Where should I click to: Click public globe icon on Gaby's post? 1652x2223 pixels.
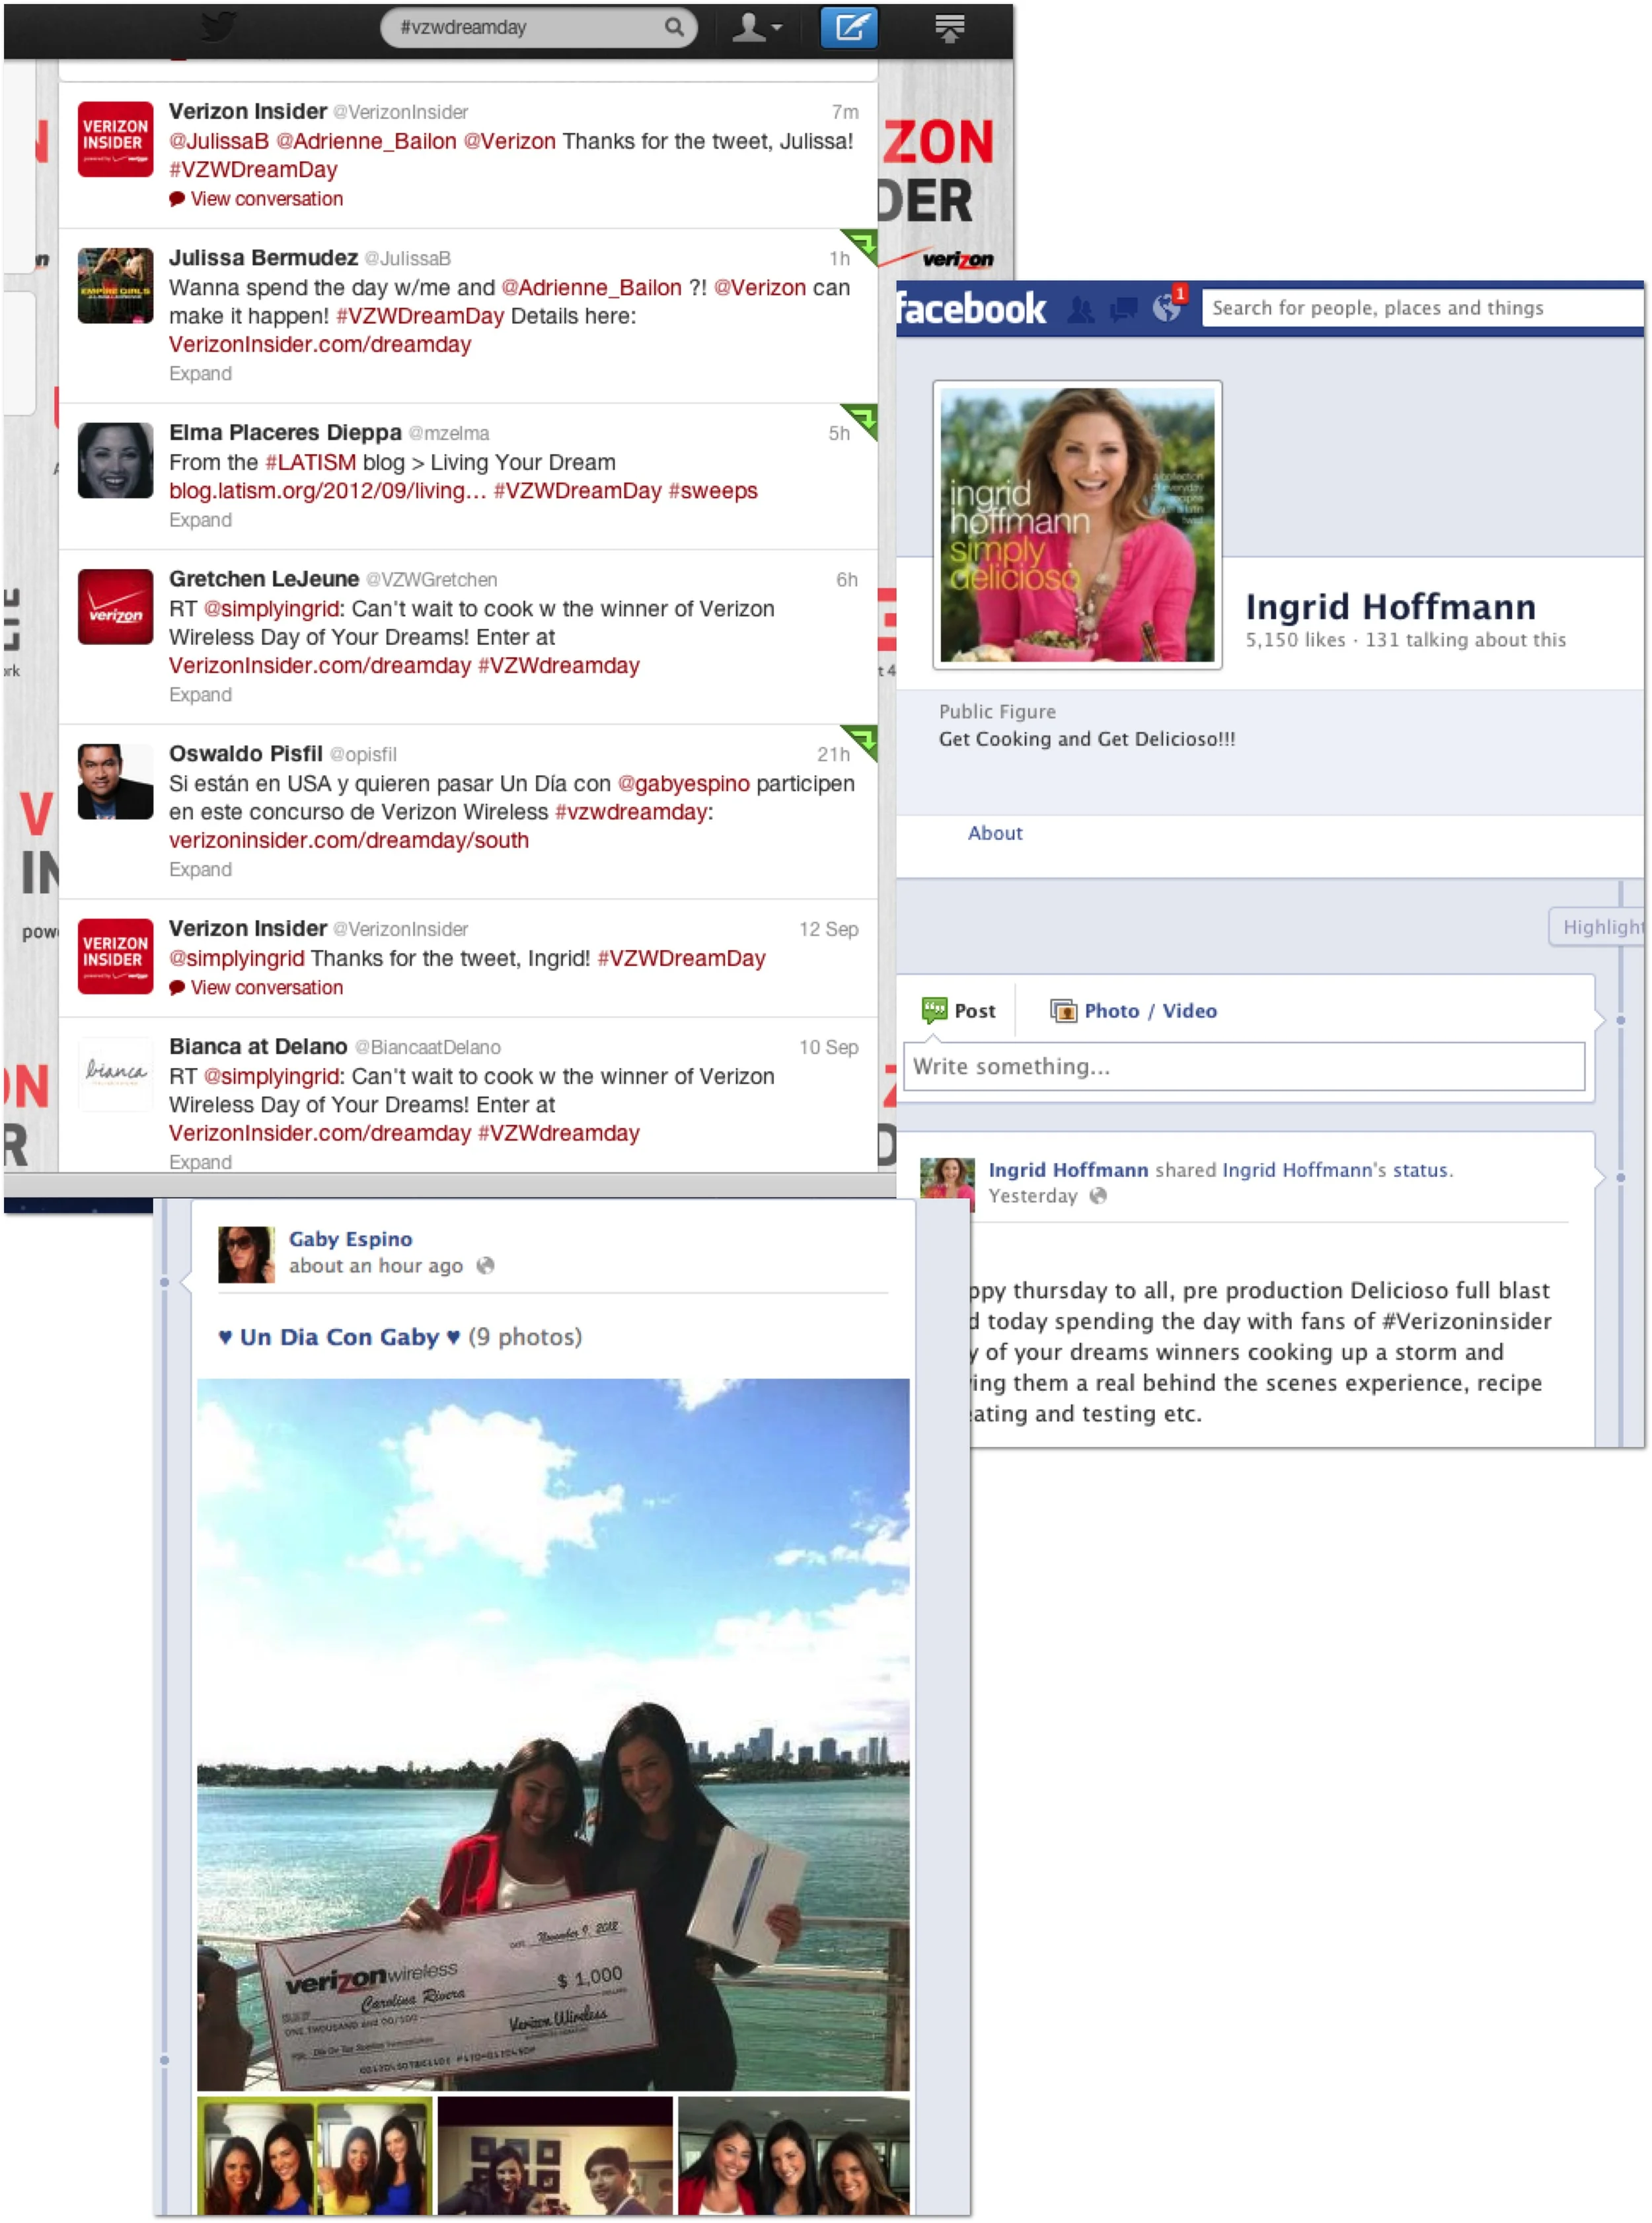tap(485, 1266)
